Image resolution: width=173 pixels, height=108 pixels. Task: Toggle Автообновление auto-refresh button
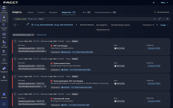coord(162,12)
